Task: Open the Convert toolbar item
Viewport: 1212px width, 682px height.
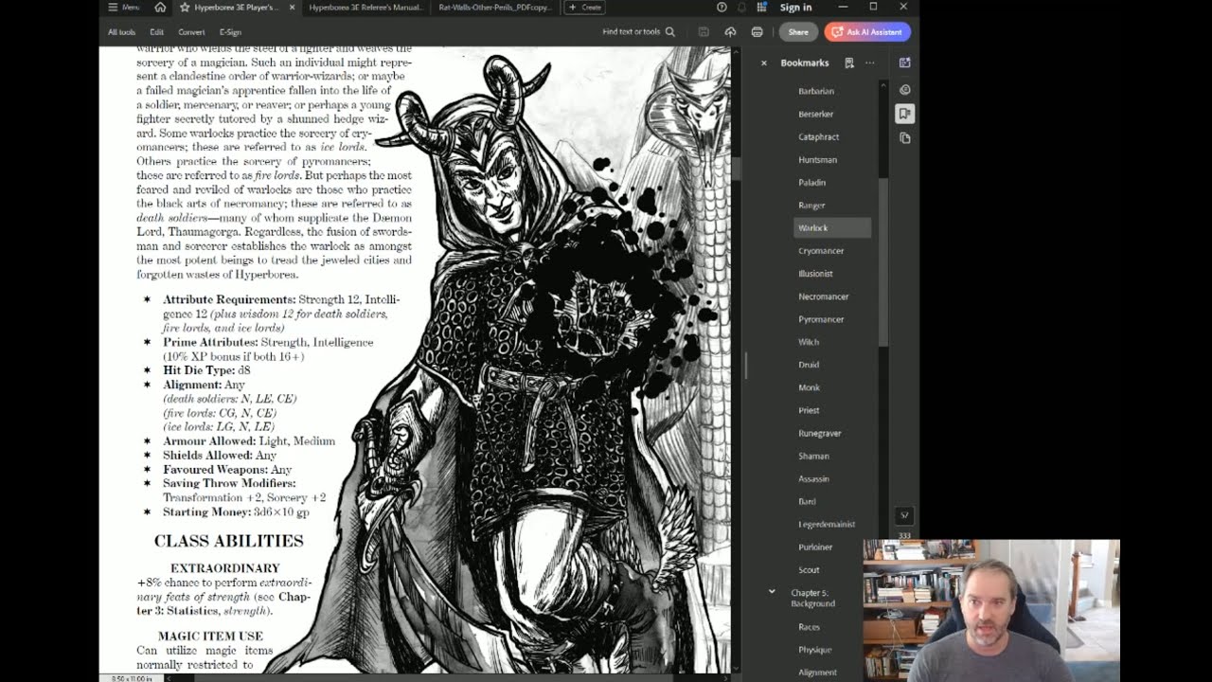Action: pos(191,32)
